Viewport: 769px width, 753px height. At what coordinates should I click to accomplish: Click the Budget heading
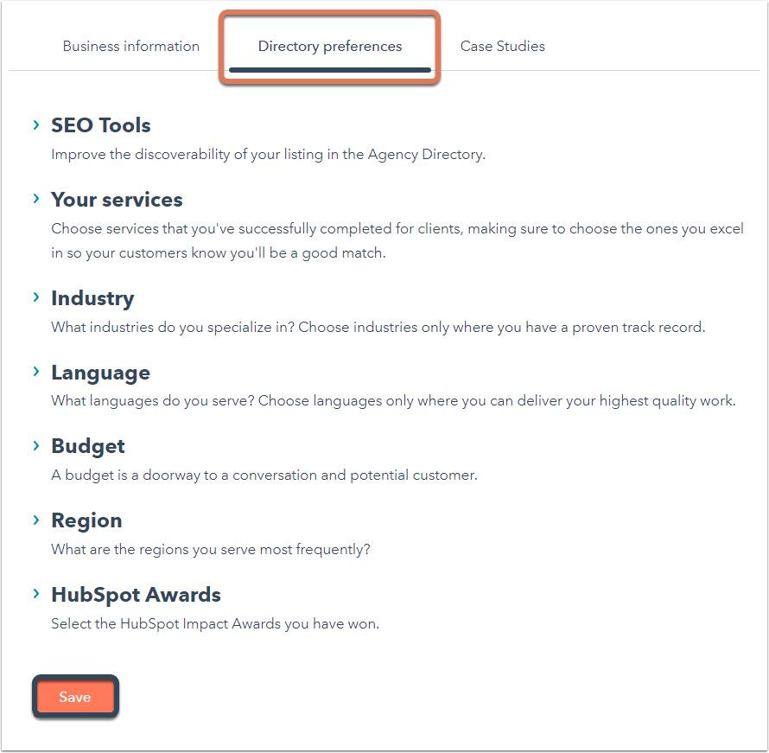(88, 447)
